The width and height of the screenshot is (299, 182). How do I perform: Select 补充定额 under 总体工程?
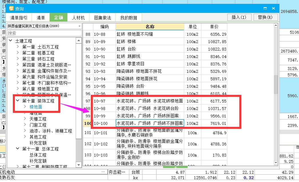(38, 161)
